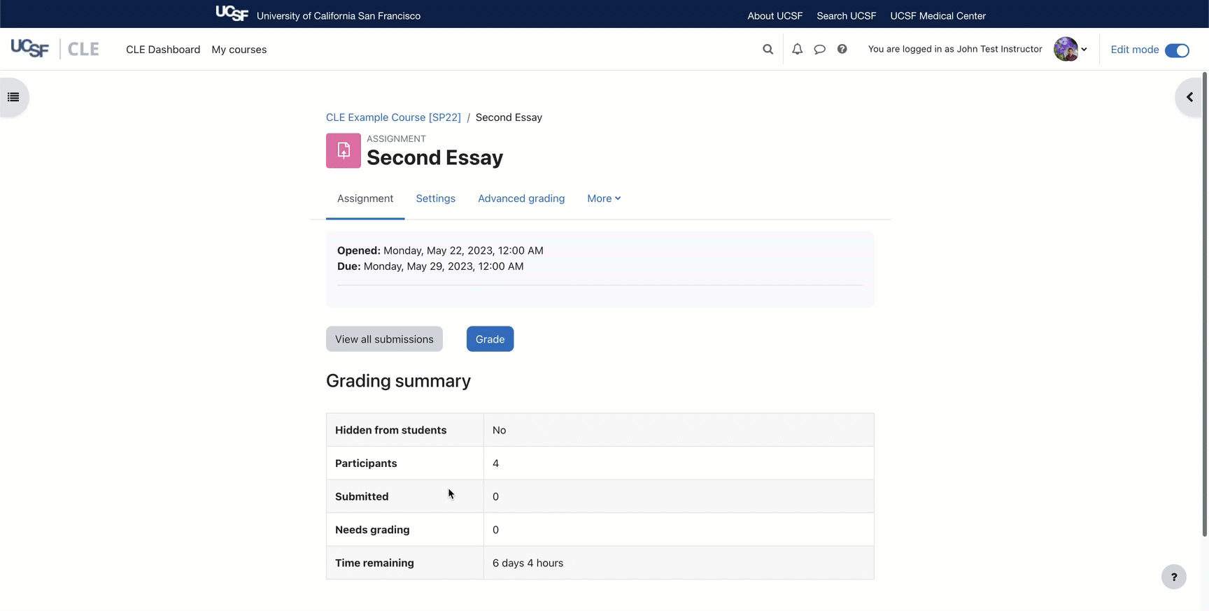Open CLE Example Course [SP22] breadcrumb link
This screenshot has height=611, width=1209.
click(x=393, y=117)
